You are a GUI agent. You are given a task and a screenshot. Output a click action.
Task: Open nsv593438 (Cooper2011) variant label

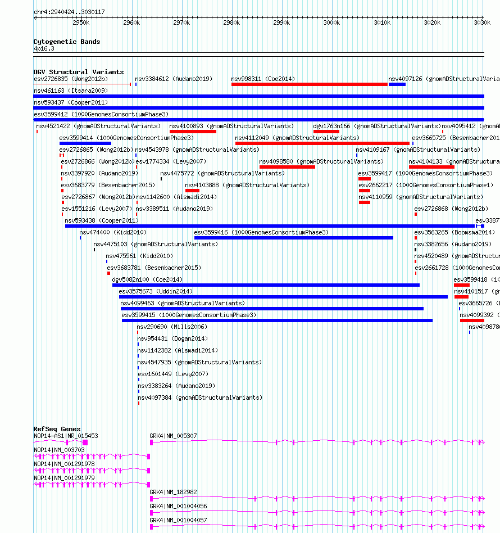click(102, 220)
